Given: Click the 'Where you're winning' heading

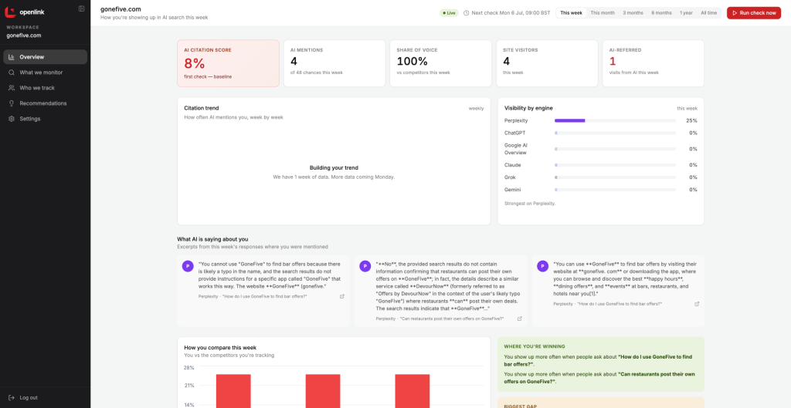Looking at the screenshot, I should click(x=535, y=346).
